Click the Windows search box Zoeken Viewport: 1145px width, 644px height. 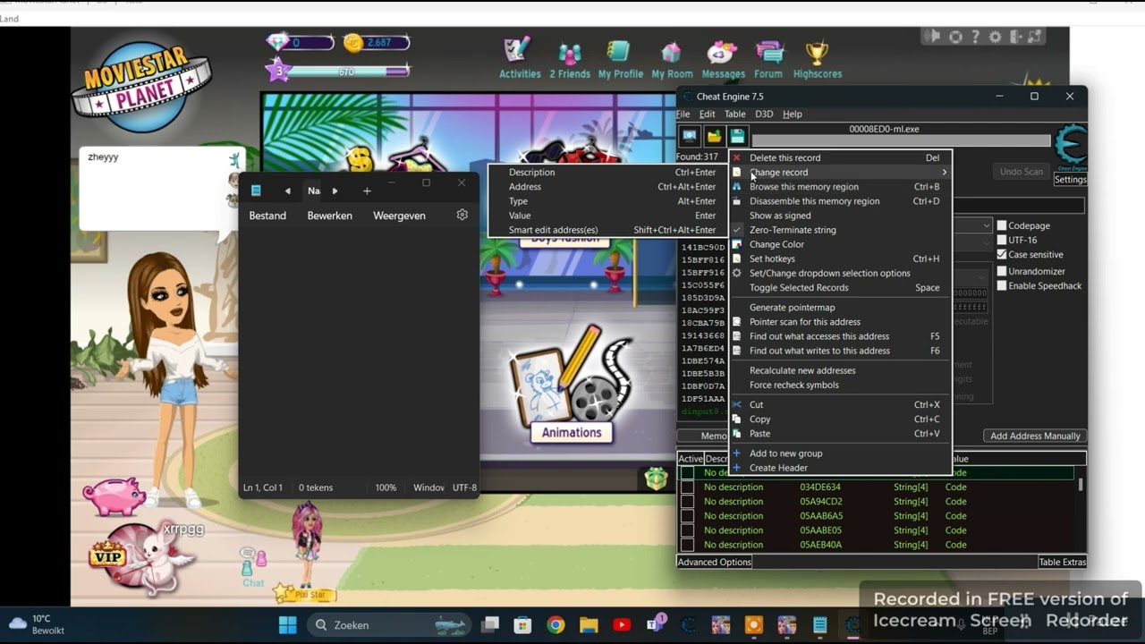[x=391, y=624]
